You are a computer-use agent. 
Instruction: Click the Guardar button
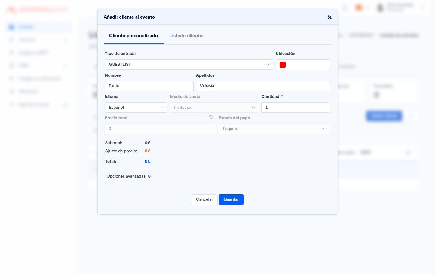[x=231, y=199]
